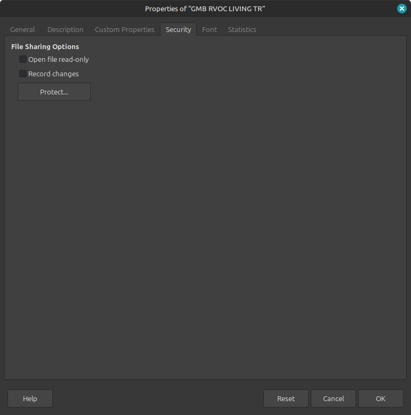Screen dimensions: 411x415
Task: Open Help for this dialog
Action: click(x=30, y=398)
